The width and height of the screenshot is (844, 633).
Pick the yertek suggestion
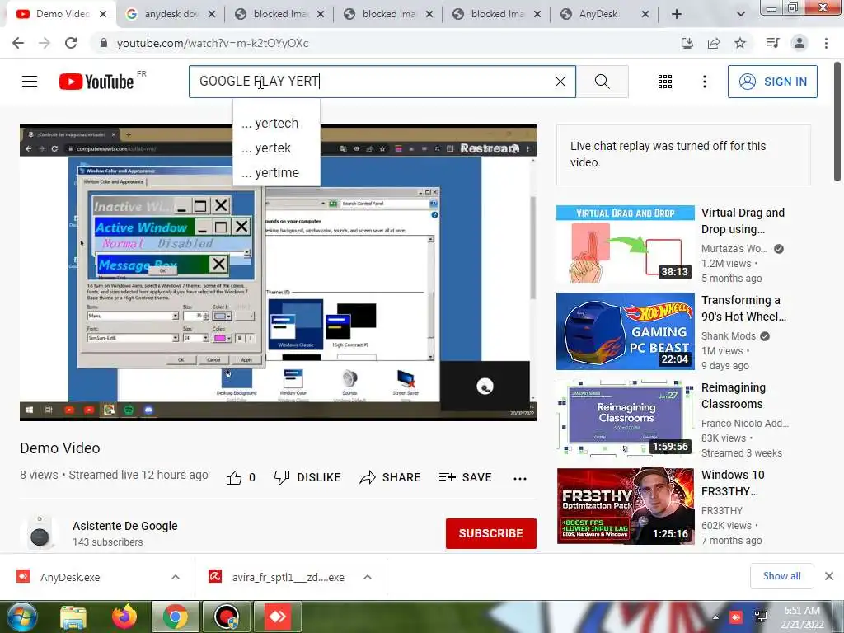pyautogui.click(x=276, y=148)
